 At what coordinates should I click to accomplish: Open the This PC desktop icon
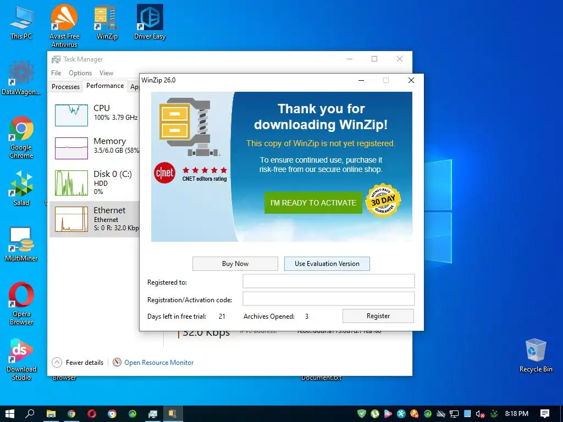(x=21, y=22)
